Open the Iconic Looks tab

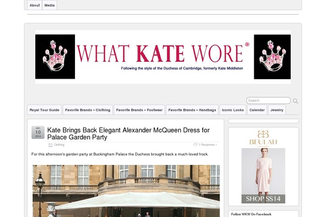click(x=233, y=110)
